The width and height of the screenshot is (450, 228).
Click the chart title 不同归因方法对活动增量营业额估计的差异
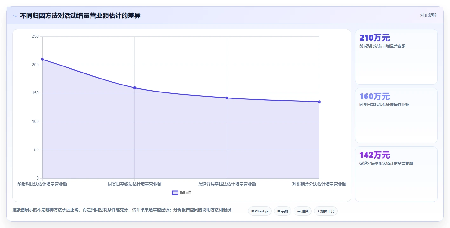(x=80, y=16)
